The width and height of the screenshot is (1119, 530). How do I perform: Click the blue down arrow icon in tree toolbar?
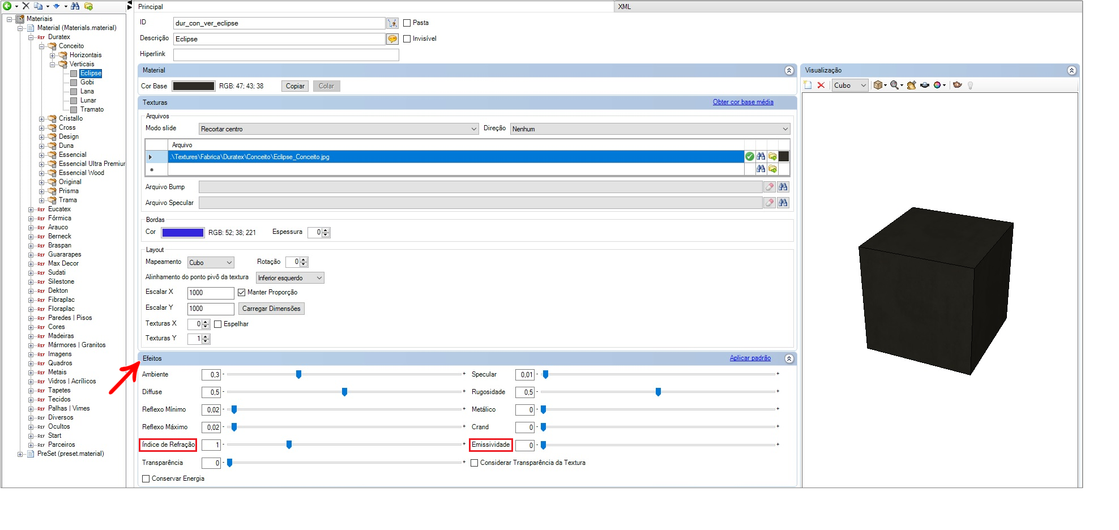[x=56, y=6]
